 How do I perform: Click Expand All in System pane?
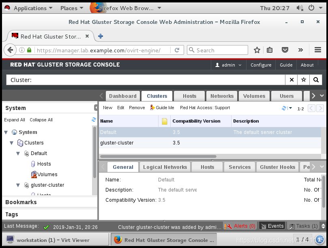pos(15,120)
